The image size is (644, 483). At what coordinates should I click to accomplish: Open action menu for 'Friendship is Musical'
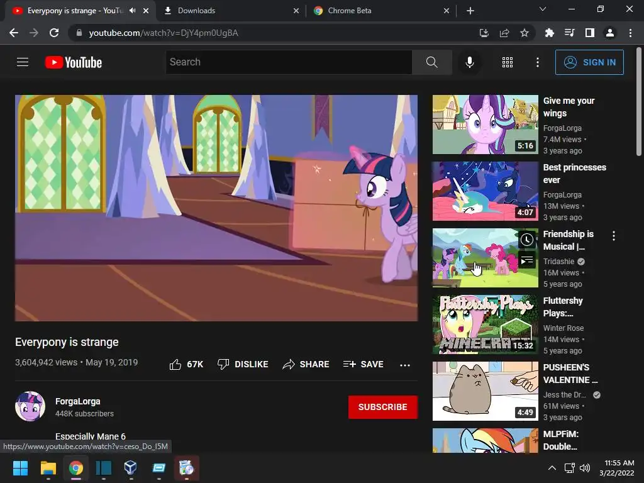pyautogui.click(x=614, y=236)
